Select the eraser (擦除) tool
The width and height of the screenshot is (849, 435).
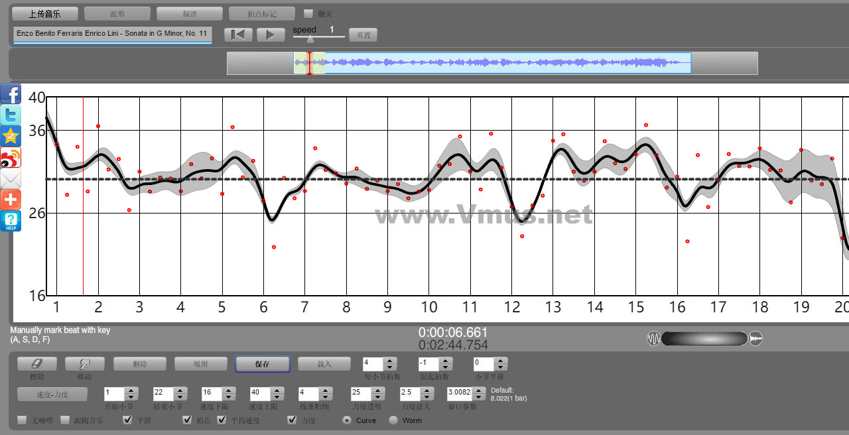[36, 363]
